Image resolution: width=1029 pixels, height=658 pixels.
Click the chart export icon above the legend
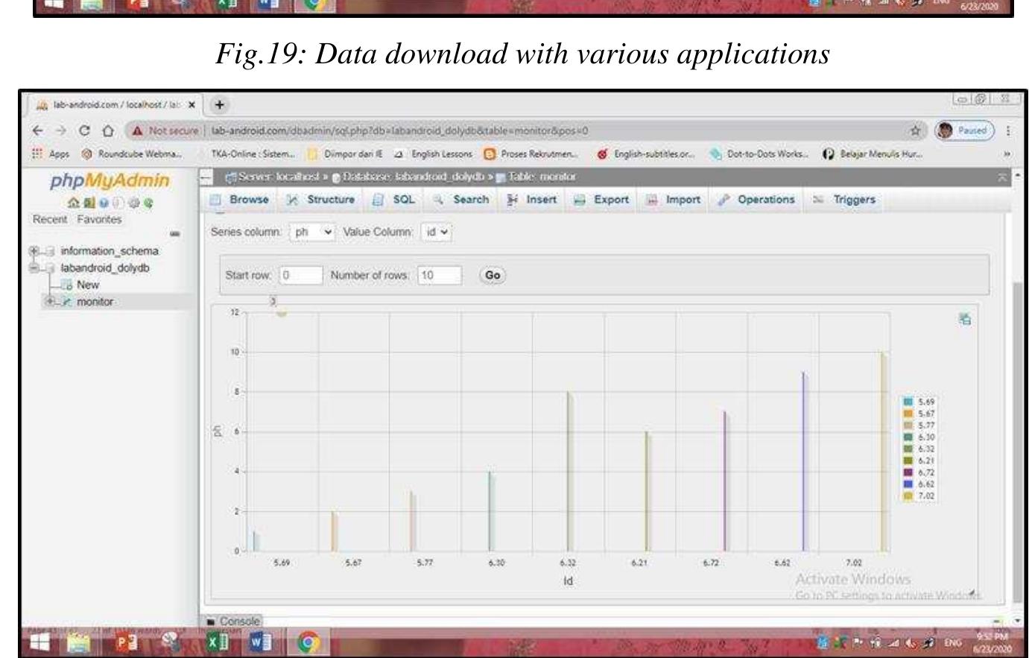tap(966, 320)
